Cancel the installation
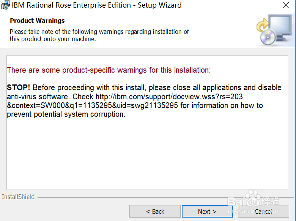The width and height of the screenshot is (296, 221). coord(263,211)
